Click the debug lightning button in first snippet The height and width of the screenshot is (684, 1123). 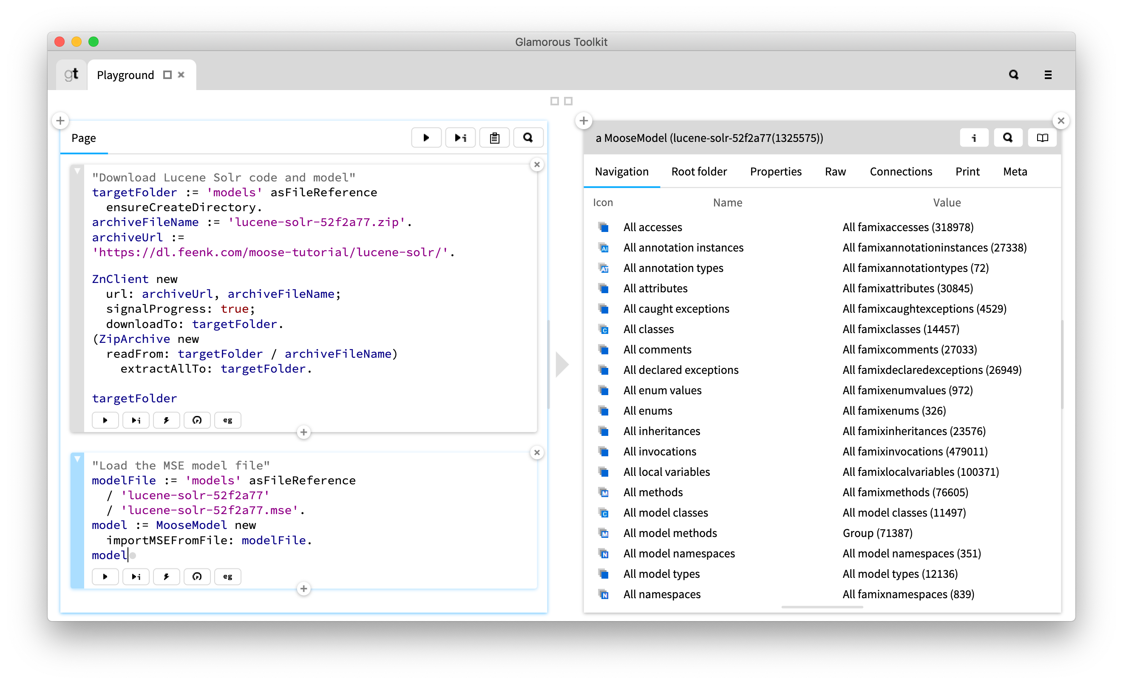coord(166,420)
